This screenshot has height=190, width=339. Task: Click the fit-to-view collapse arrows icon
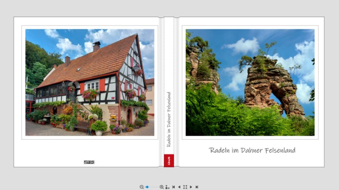(x=185, y=187)
